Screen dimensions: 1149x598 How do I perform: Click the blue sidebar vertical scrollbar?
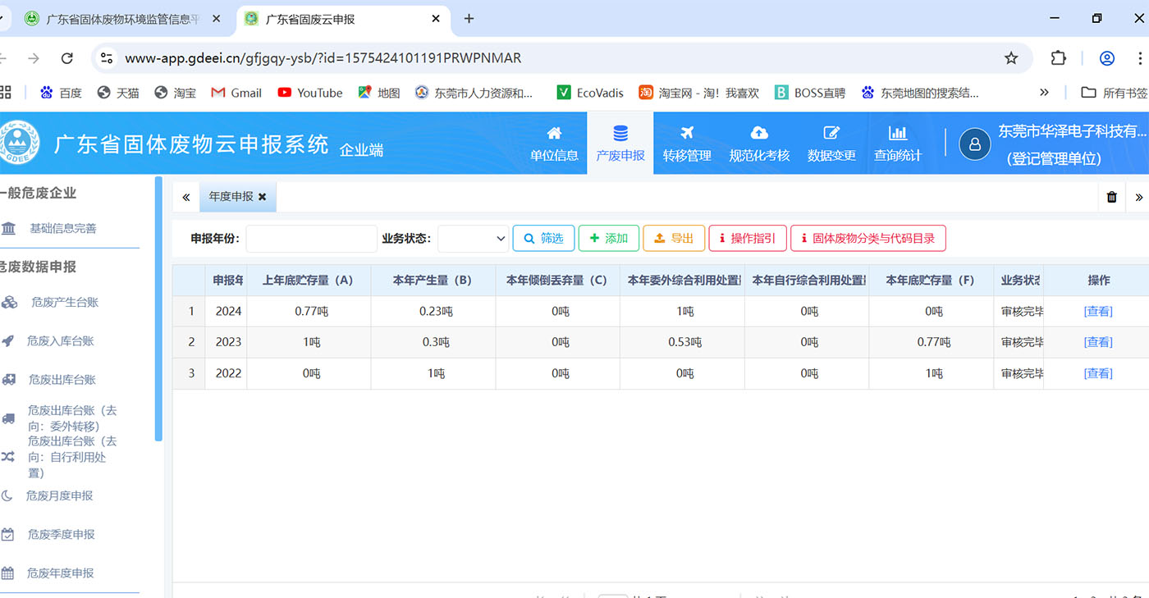(158, 308)
